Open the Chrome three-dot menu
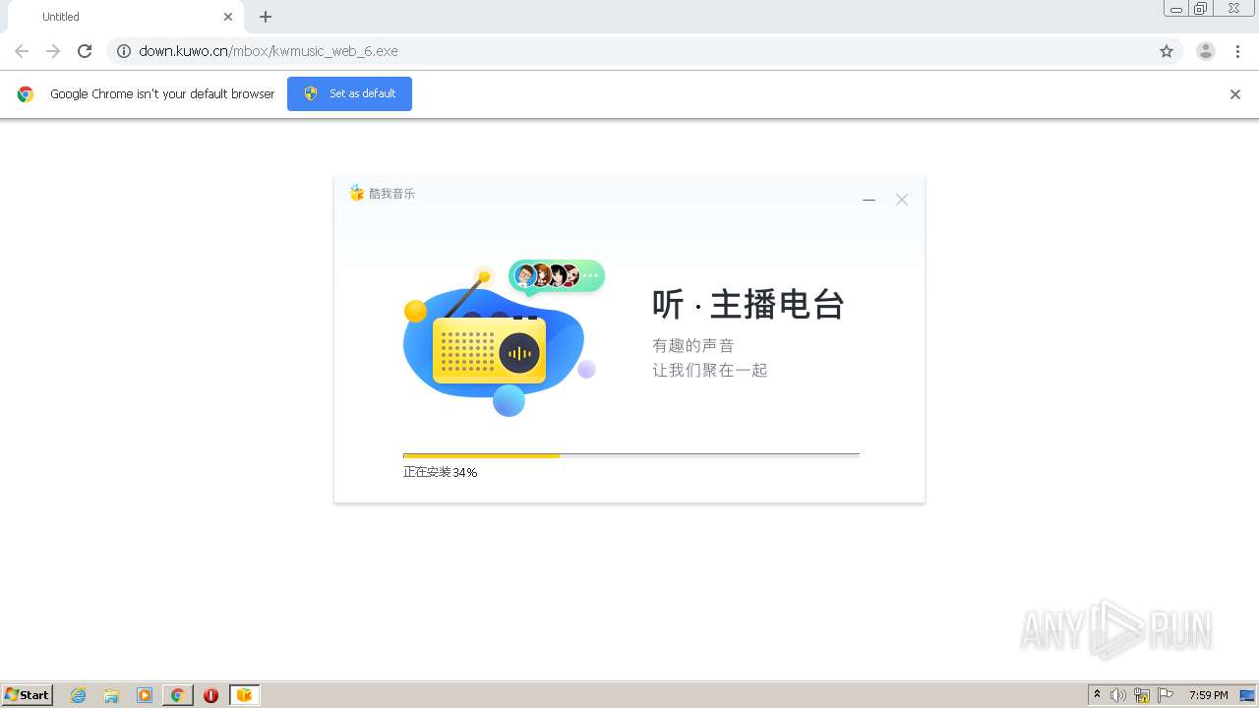This screenshot has width=1259, height=708. point(1237,51)
